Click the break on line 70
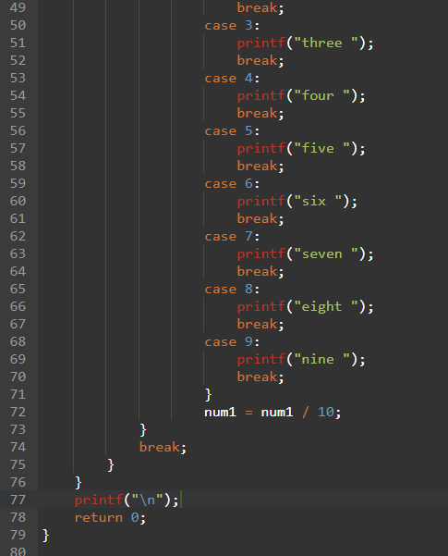The height and width of the screenshot is (556, 448). [x=260, y=377]
